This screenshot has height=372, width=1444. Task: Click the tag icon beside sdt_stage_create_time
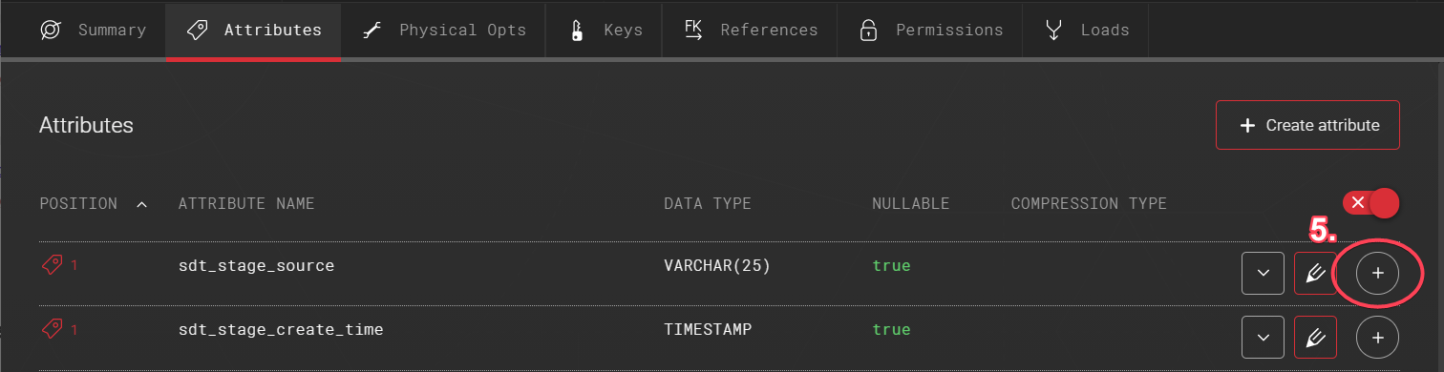click(52, 330)
